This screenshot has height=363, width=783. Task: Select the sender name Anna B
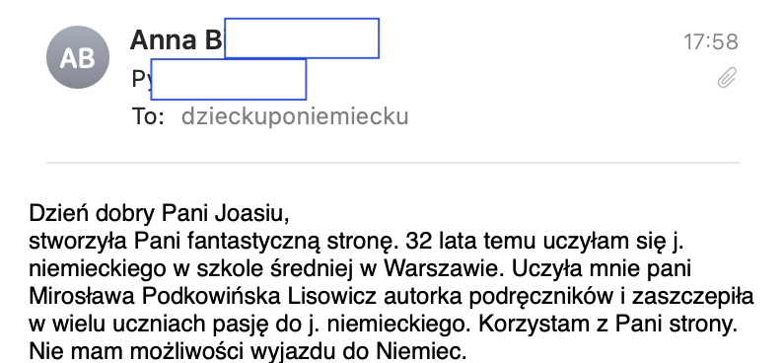coord(176,39)
